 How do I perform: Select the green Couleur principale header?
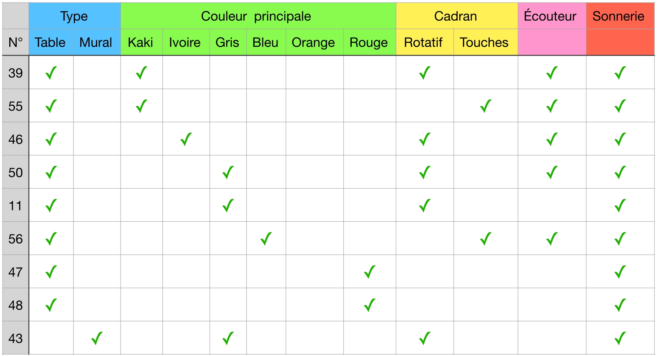[x=256, y=16]
